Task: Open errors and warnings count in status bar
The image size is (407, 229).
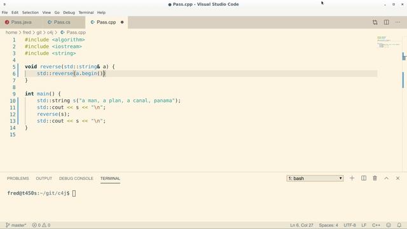Action: 41,225
